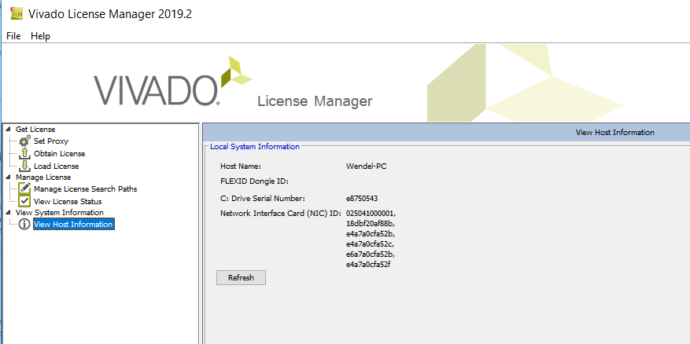Click the Manage License Search Paths pencil icon
The width and height of the screenshot is (690, 344).
24,189
